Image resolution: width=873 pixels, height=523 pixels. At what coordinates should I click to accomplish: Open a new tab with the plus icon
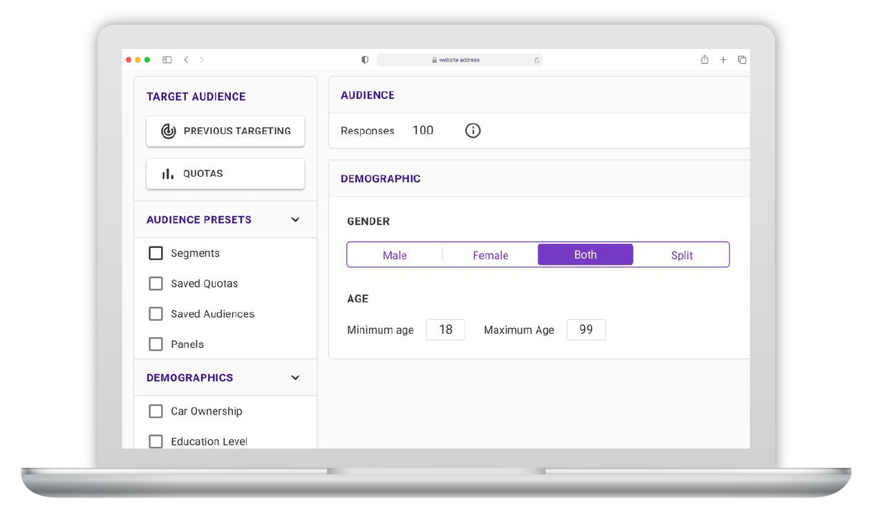tap(723, 60)
